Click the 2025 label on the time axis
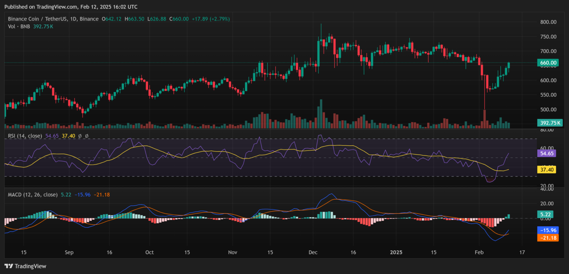Screen dimensions: 569x274 pyautogui.click(x=396, y=252)
